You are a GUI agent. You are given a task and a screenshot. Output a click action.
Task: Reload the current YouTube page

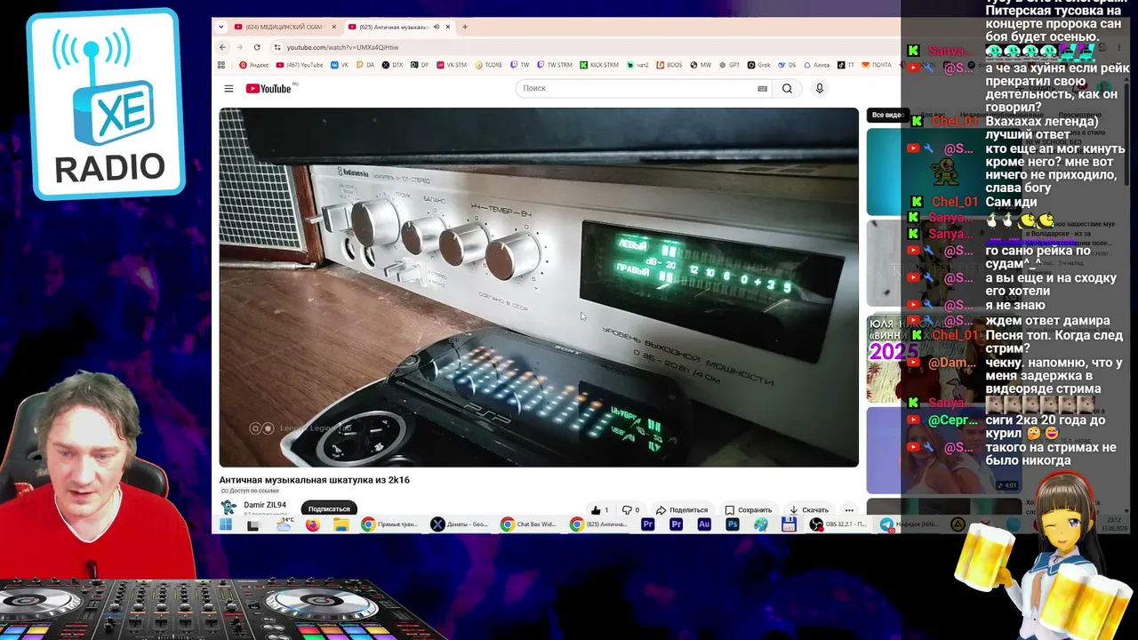[x=257, y=47]
